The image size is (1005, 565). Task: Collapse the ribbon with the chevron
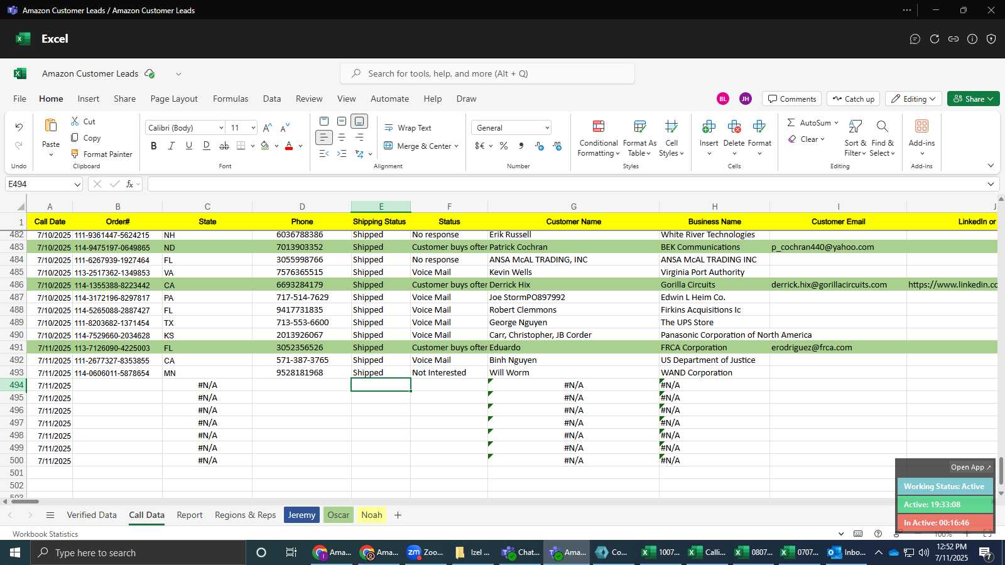tap(991, 166)
